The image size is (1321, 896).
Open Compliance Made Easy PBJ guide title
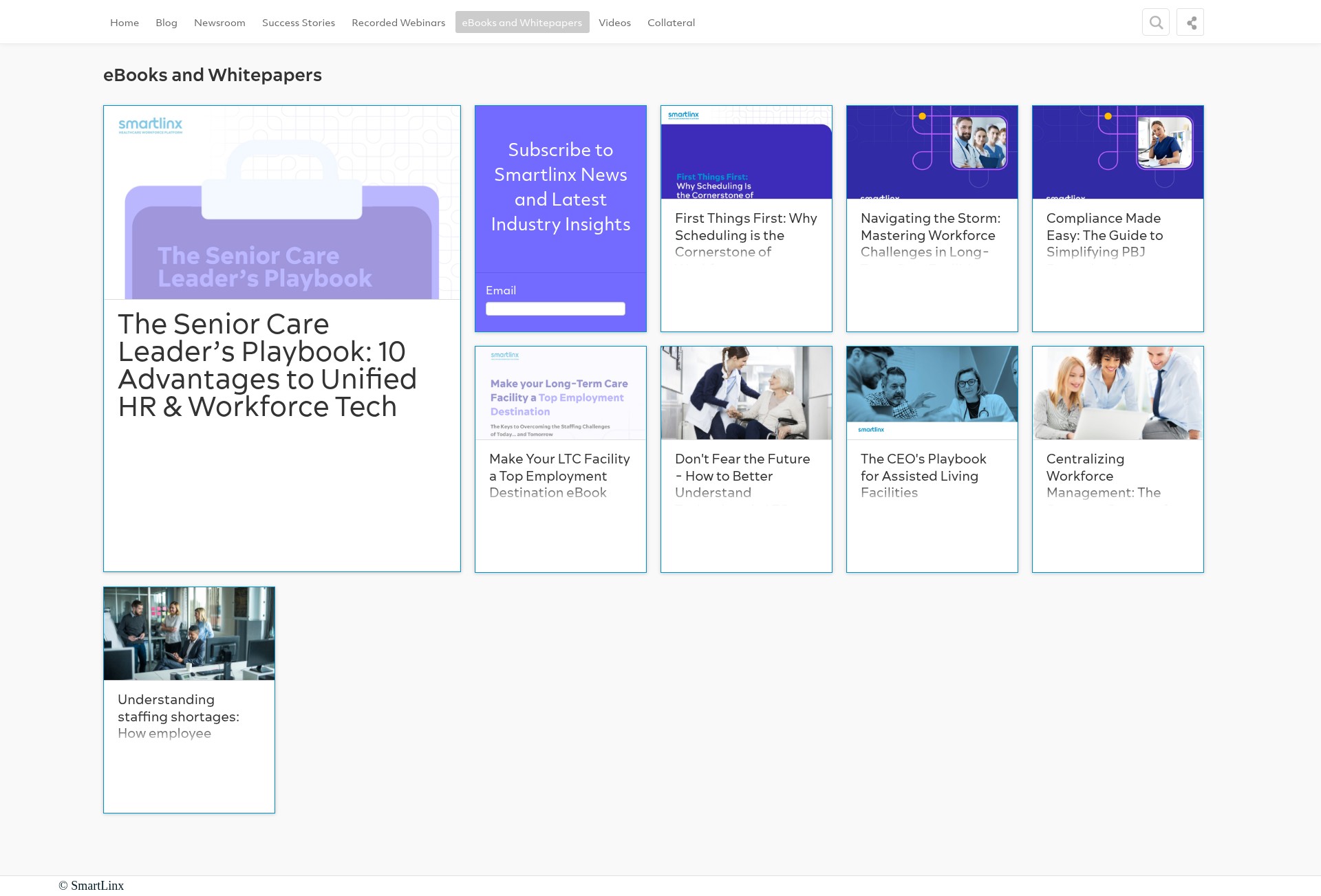pyautogui.click(x=1105, y=235)
